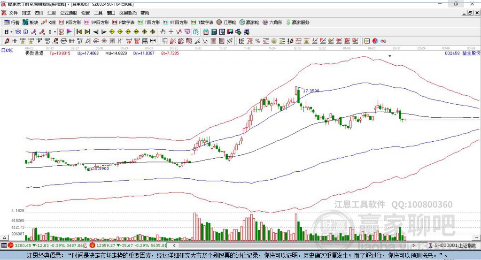Jump to first bar with skip-start icon
This screenshot has width=481, height=260.
(79, 32)
